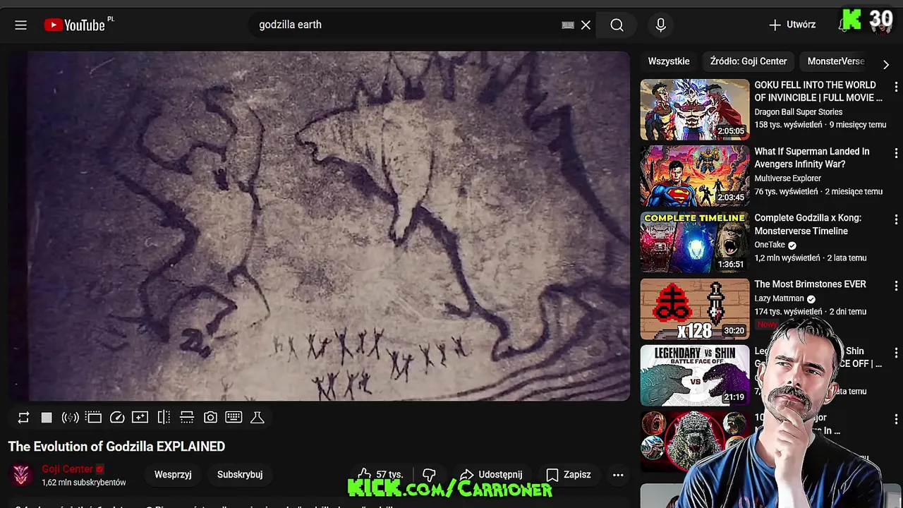Visit Lazy Mattman channel name
The width and height of the screenshot is (903, 508).
click(x=779, y=298)
